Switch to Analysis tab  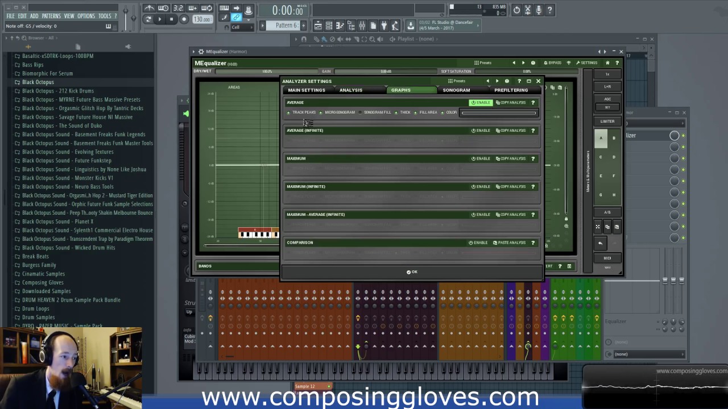[351, 90]
